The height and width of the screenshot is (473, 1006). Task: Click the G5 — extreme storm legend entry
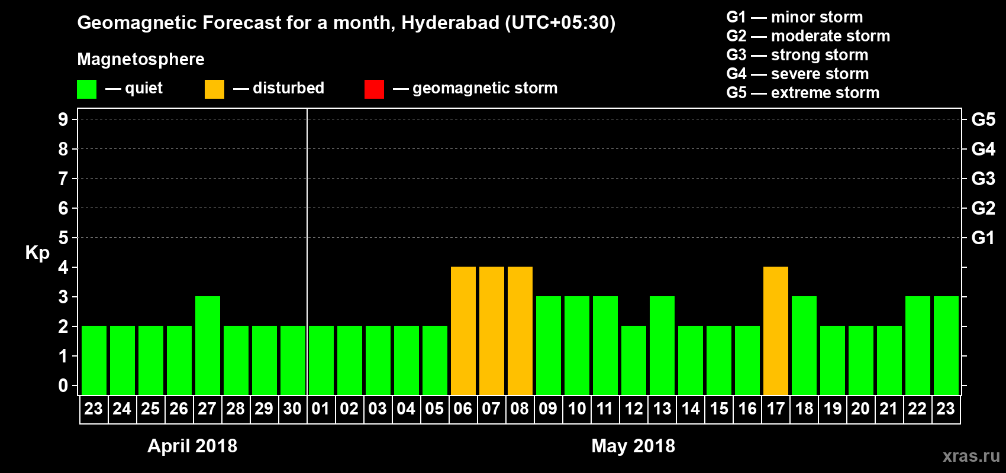click(803, 93)
